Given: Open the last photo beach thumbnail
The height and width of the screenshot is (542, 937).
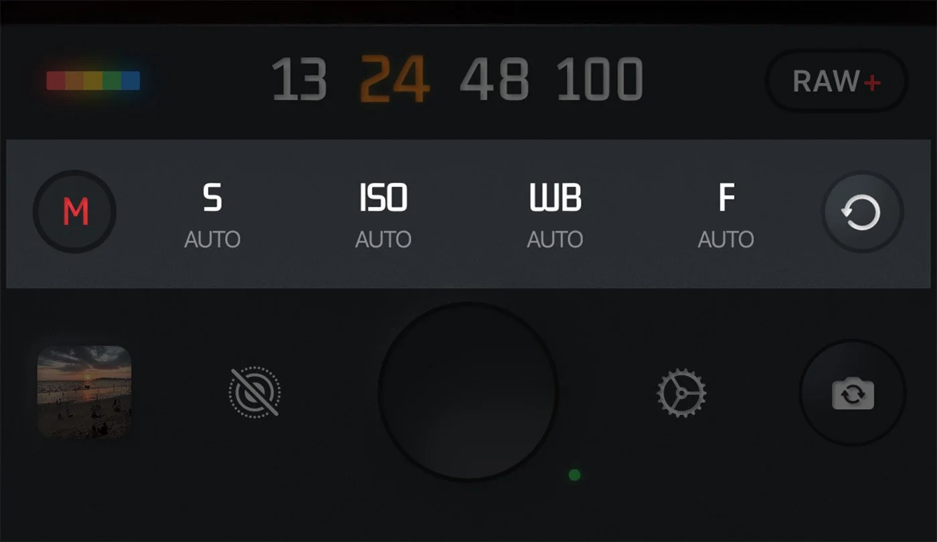Looking at the screenshot, I should 84,392.
